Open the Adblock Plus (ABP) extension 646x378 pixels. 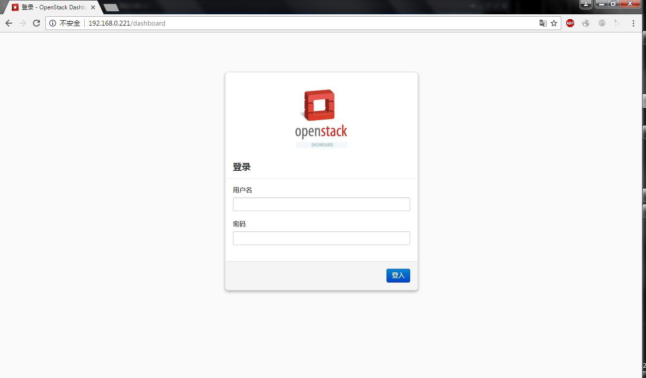point(570,23)
